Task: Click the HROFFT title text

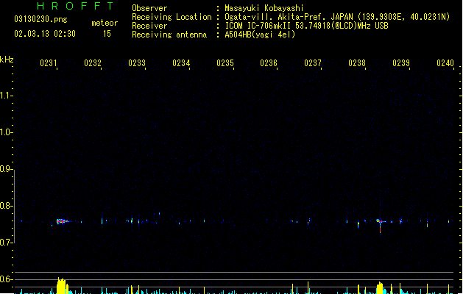Action: click(x=75, y=6)
